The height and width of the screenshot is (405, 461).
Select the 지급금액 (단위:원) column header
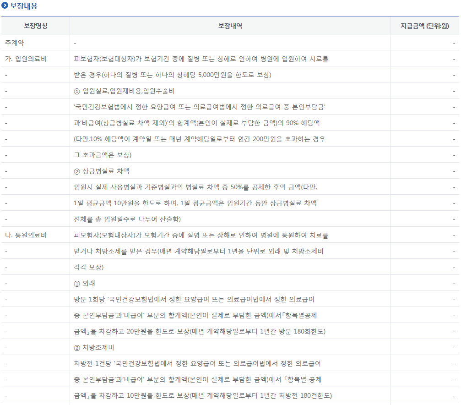pyautogui.click(x=425, y=26)
